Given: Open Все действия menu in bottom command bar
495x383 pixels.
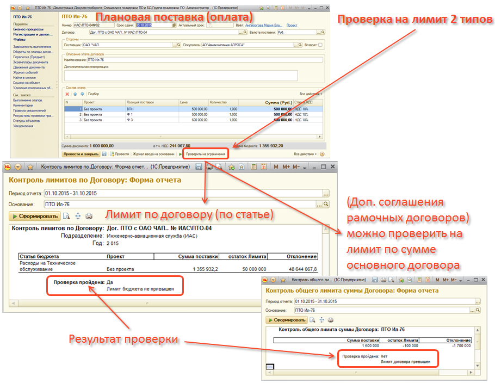Looking at the screenshot, I should pyautogui.click(x=305, y=154).
